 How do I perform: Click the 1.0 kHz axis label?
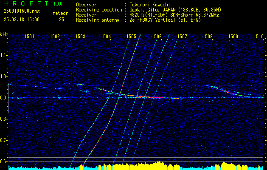tap(3, 76)
